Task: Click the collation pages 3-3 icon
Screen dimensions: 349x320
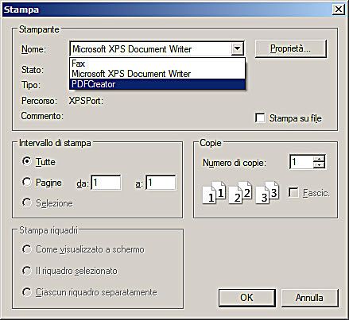Action: [267, 193]
